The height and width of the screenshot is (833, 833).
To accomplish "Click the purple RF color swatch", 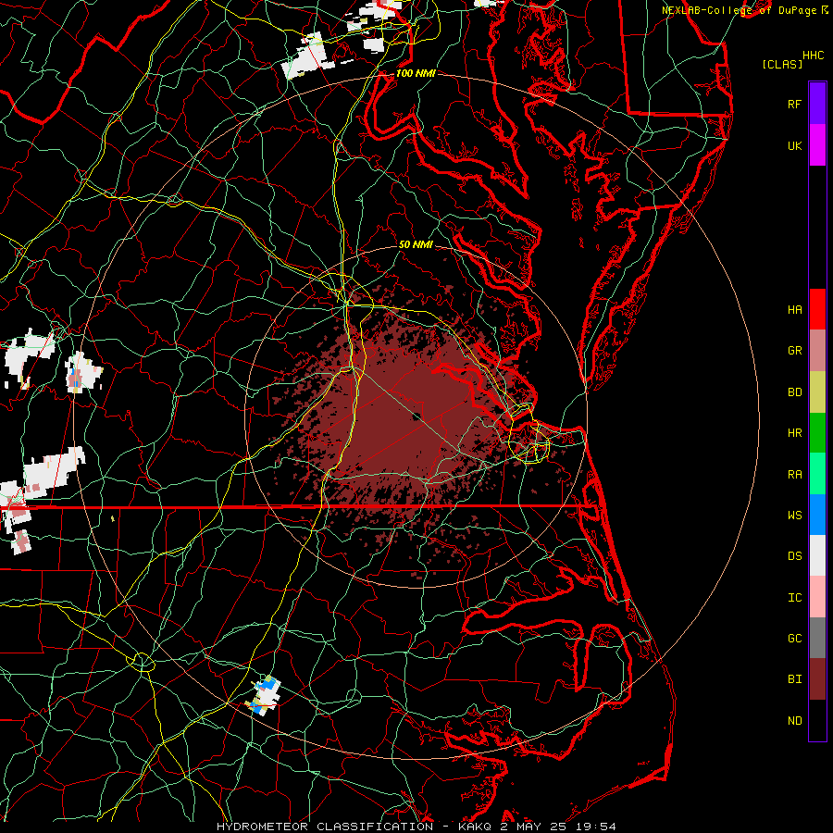I will [x=817, y=104].
